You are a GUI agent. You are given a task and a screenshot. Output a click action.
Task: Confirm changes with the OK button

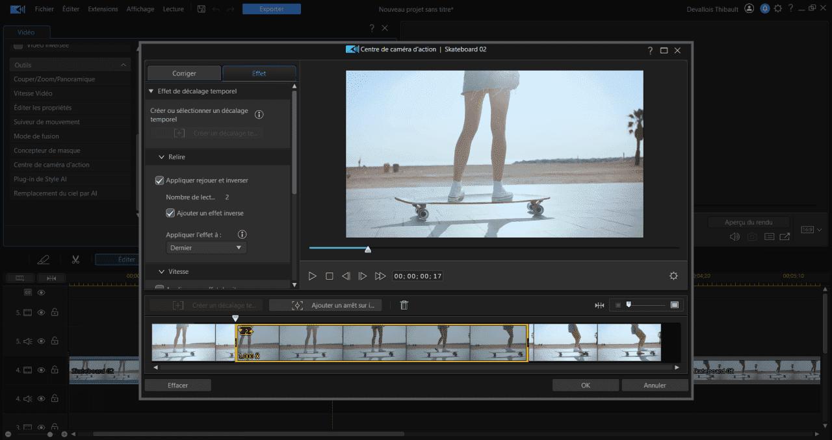pos(584,384)
